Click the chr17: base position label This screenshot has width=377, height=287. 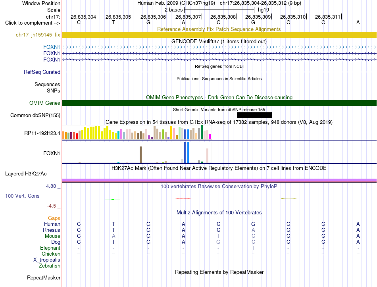(x=53, y=17)
